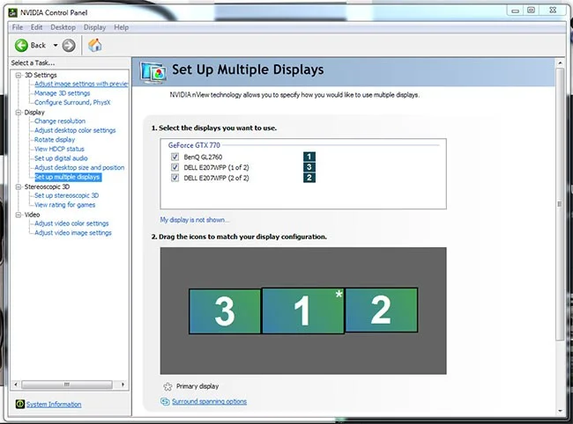
Task: Disable the DELL E207WFP (2 of 2) checkbox
Action: [175, 177]
